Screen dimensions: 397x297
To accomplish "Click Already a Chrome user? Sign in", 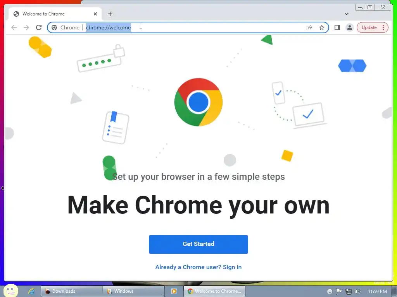I will click(198, 267).
